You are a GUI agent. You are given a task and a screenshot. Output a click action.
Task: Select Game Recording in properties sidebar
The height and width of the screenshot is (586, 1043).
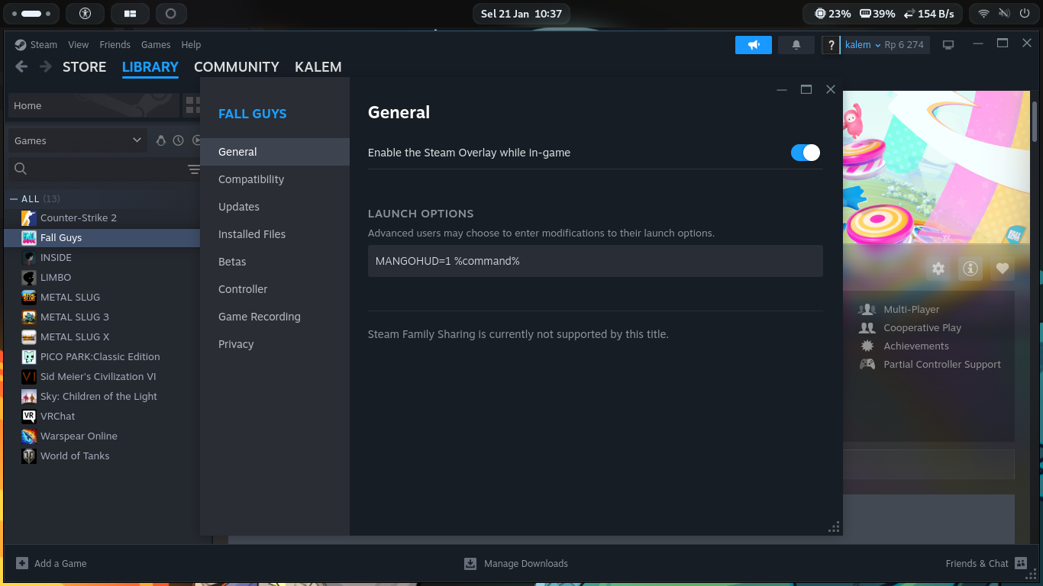point(275,317)
